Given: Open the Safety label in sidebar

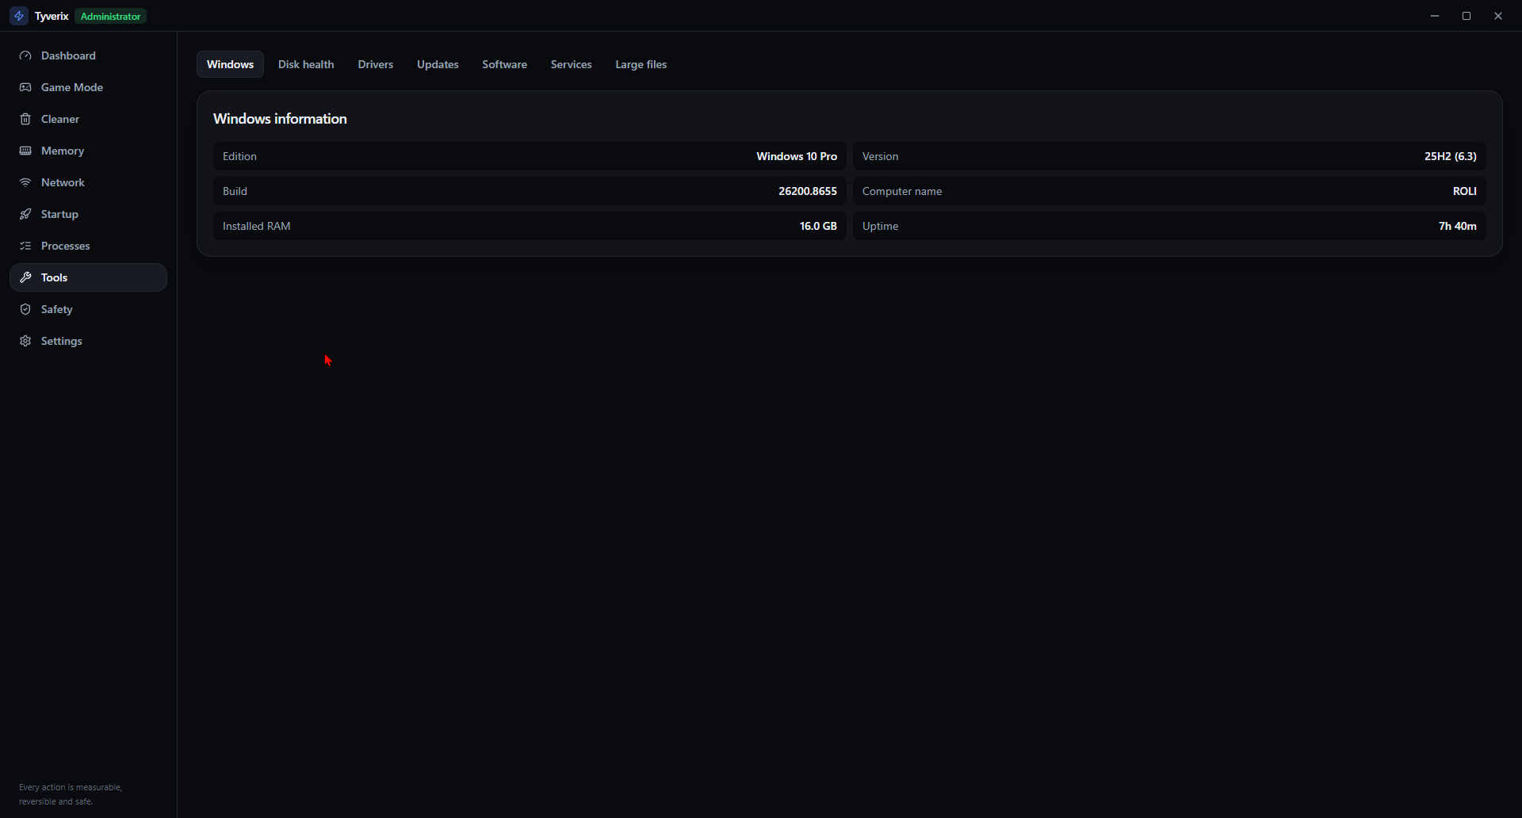Looking at the screenshot, I should (x=57, y=309).
